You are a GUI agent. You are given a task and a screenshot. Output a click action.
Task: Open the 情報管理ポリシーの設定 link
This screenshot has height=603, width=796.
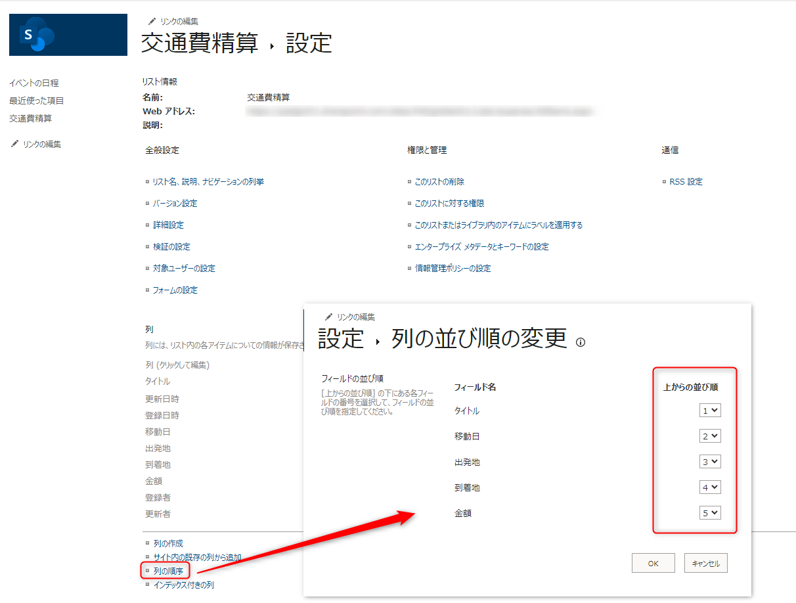(453, 268)
